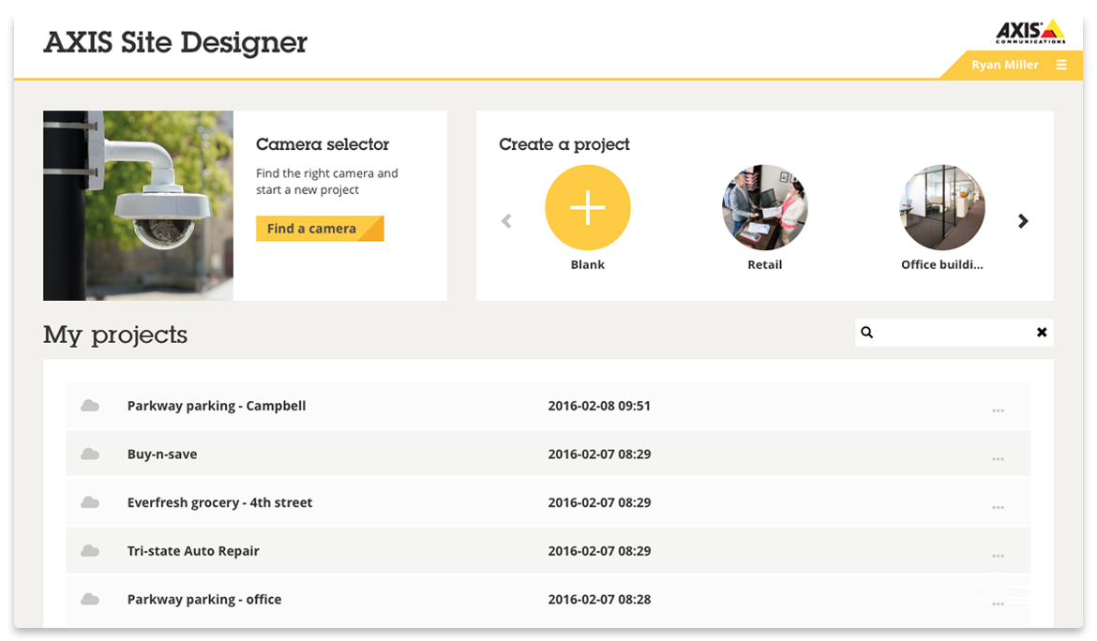Clear the search with the X icon
The image size is (1097, 641).
[x=1042, y=333]
